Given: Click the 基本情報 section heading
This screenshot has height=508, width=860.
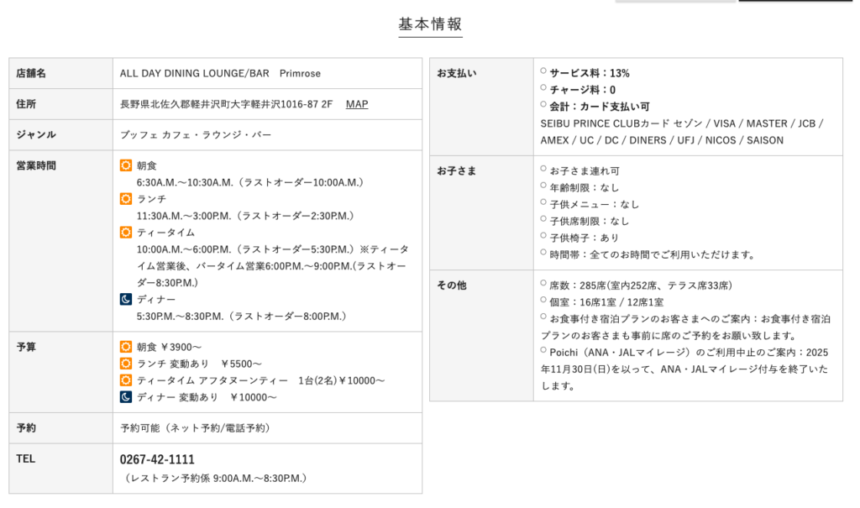Looking at the screenshot, I should pos(430,24).
